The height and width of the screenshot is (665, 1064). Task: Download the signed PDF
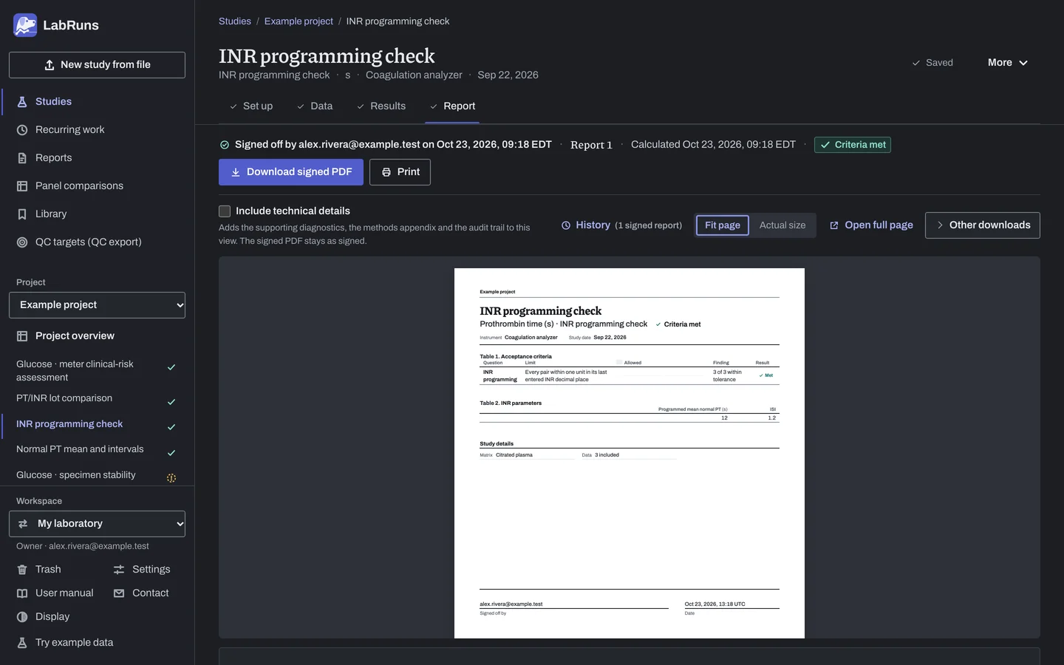pyautogui.click(x=291, y=172)
